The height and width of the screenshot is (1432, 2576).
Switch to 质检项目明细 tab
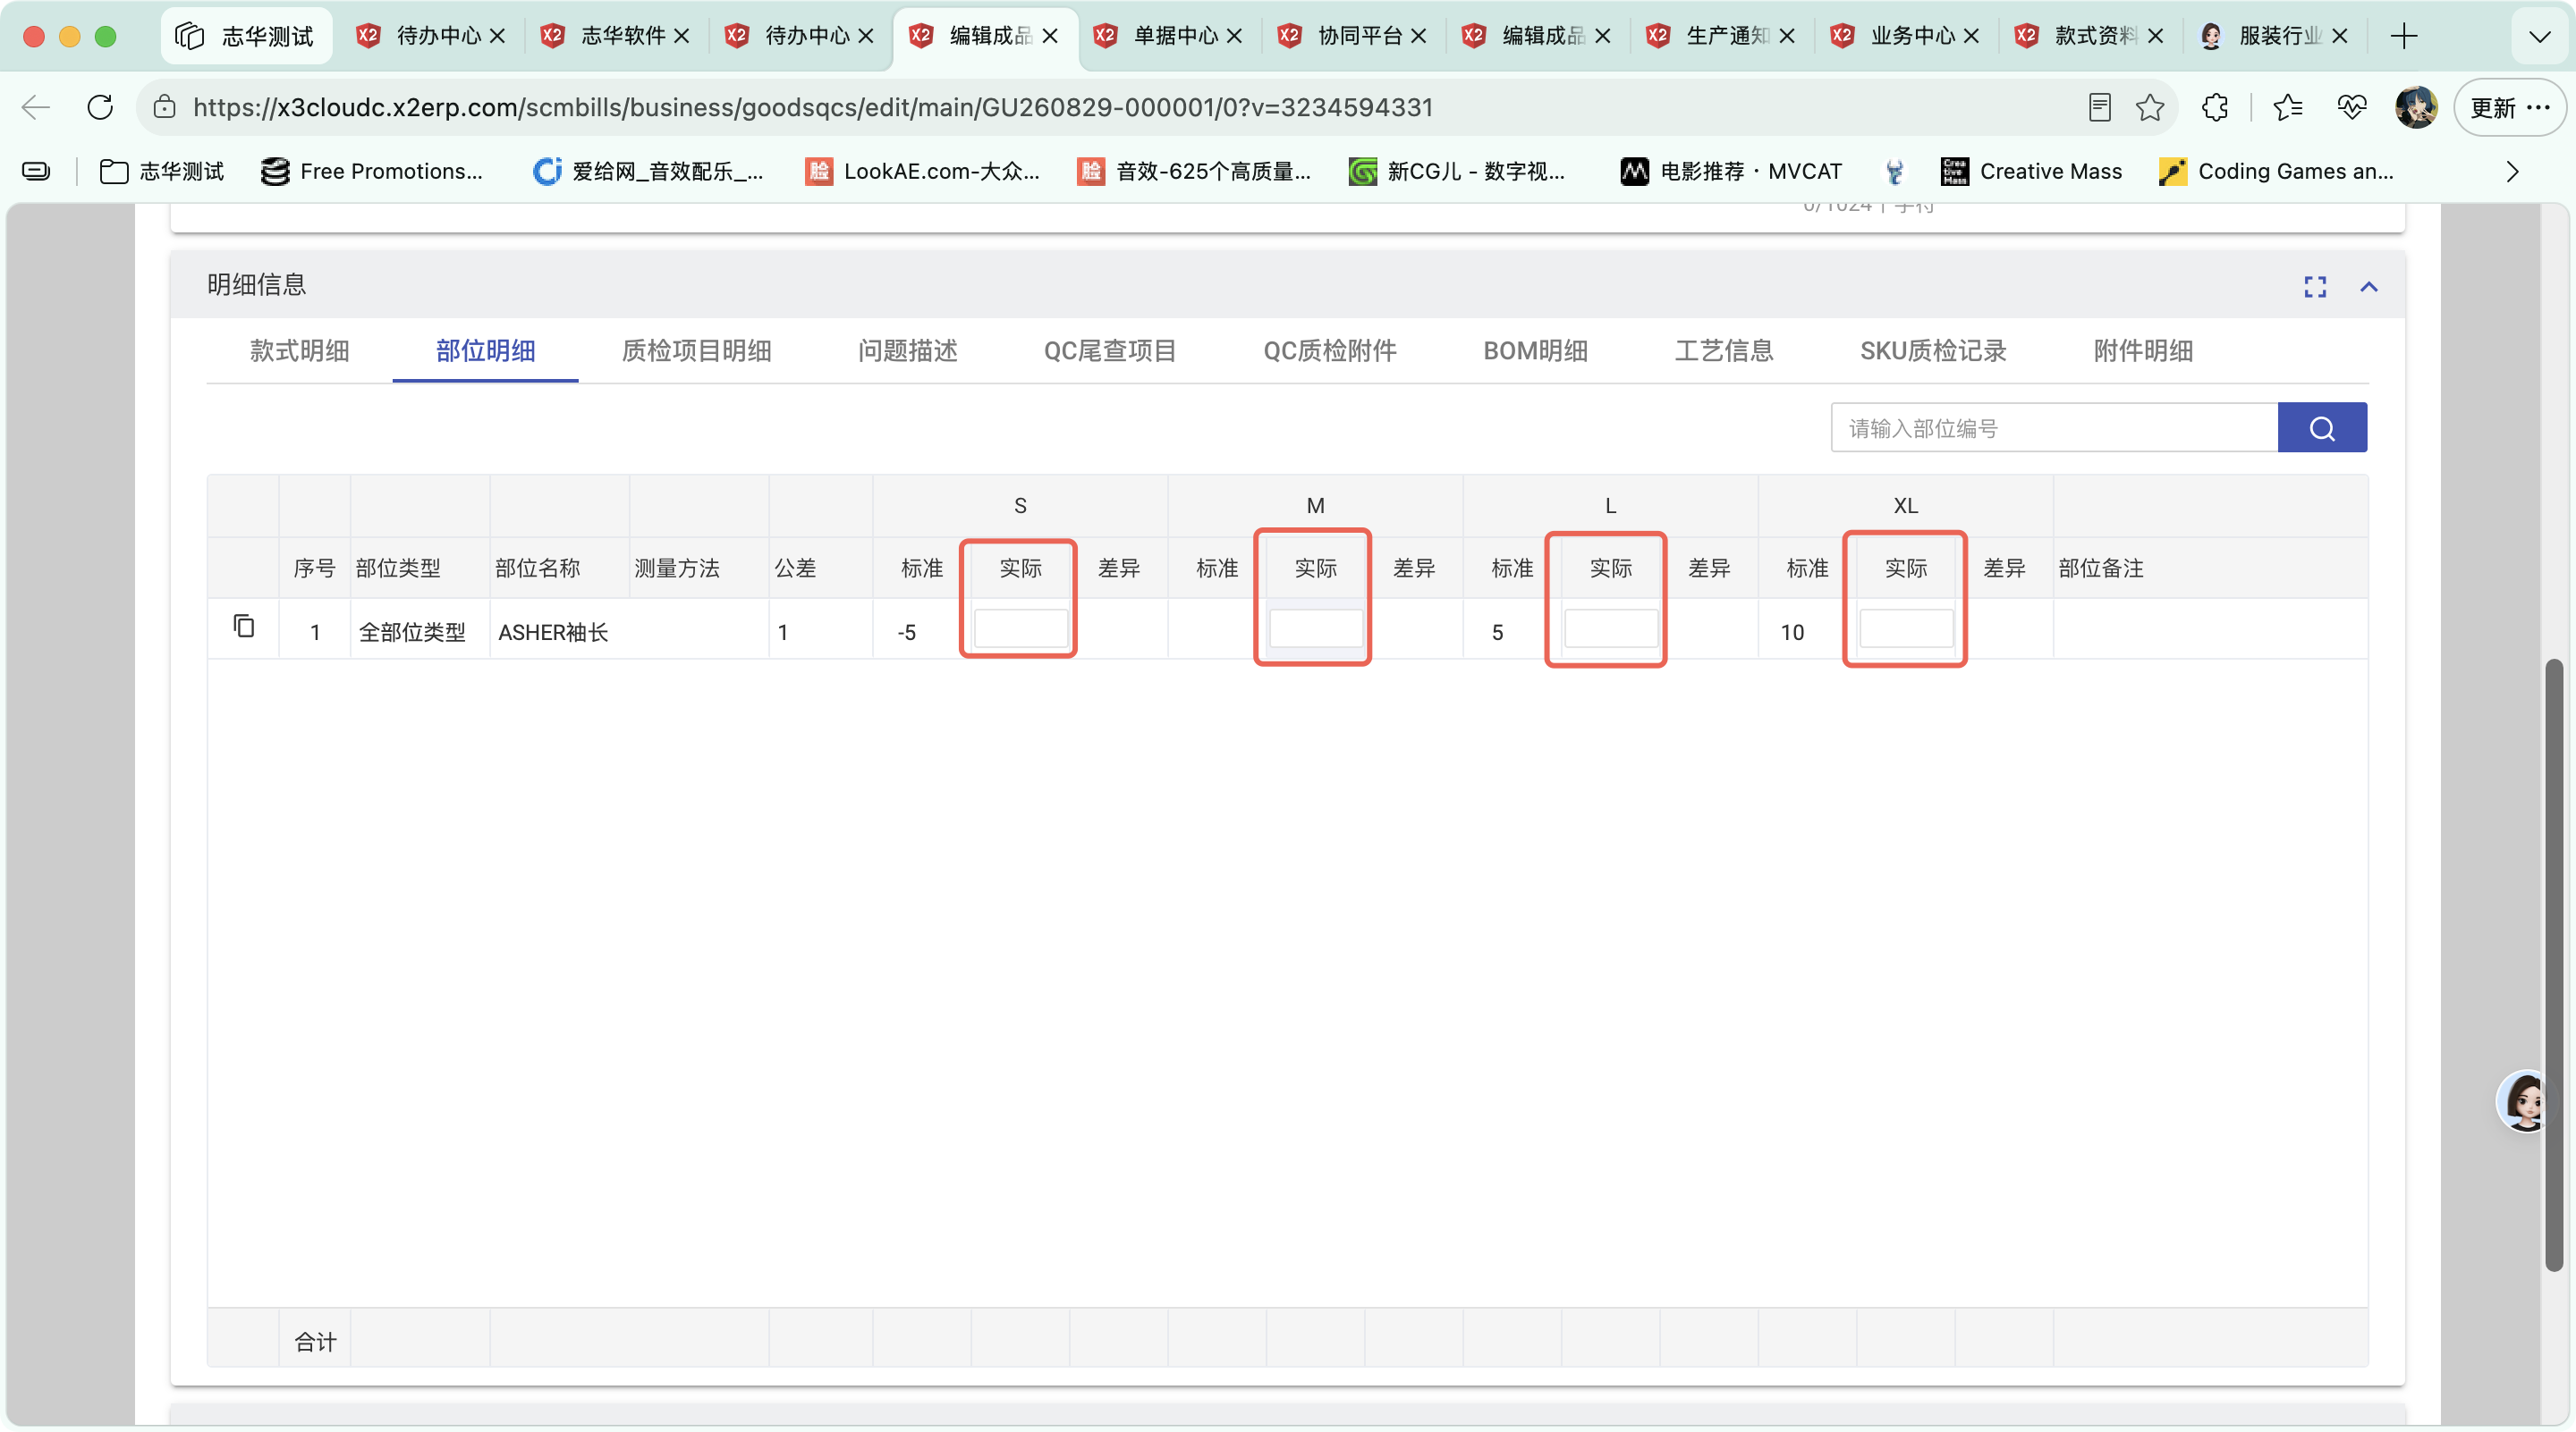(696, 350)
